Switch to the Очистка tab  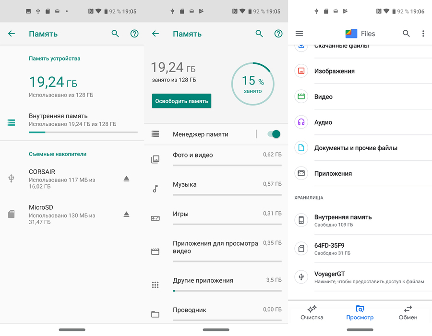tap(312, 313)
